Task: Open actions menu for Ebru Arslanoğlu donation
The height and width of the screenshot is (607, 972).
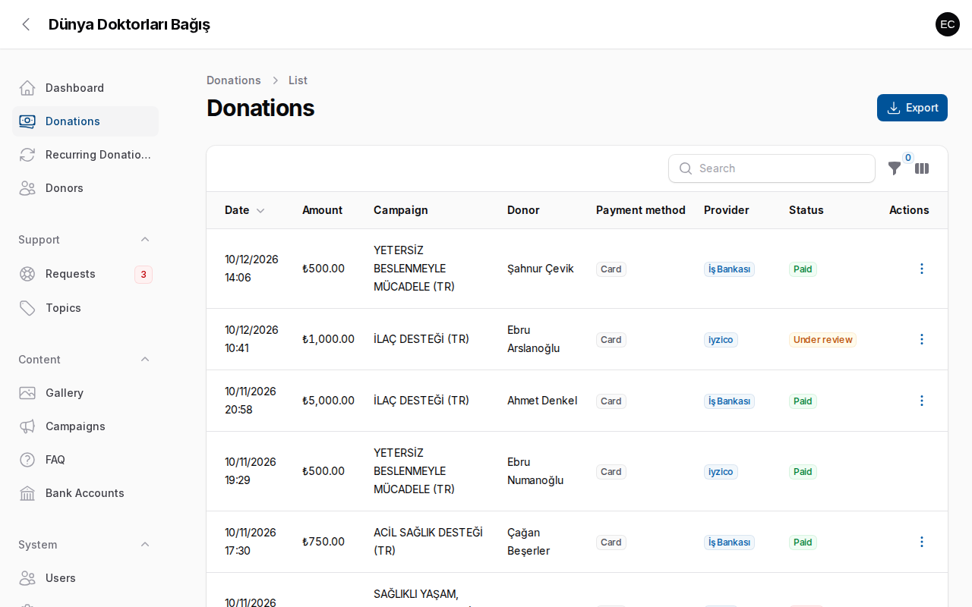Action: pos(922,339)
